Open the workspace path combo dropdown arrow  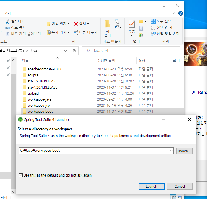coord(171,151)
